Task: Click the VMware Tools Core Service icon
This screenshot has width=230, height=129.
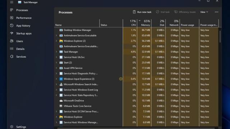Action: click(x=61, y=106)
